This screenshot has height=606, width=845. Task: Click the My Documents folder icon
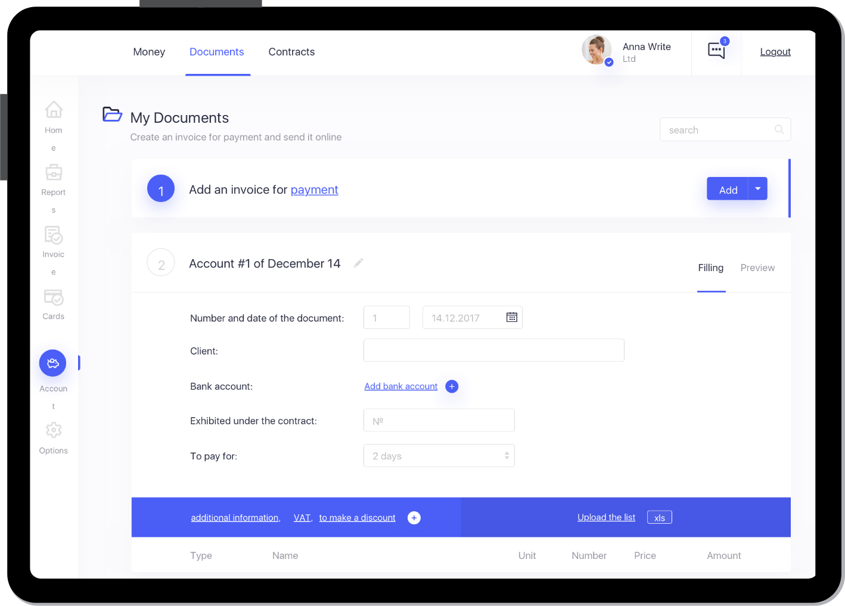(112, 114)
